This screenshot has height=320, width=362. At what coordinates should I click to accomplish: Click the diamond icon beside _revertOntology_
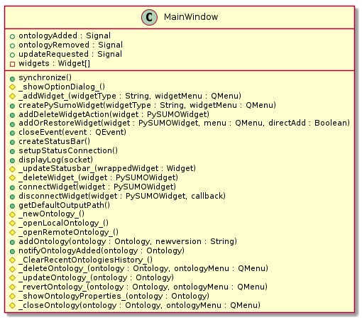(x=12, y=287)
